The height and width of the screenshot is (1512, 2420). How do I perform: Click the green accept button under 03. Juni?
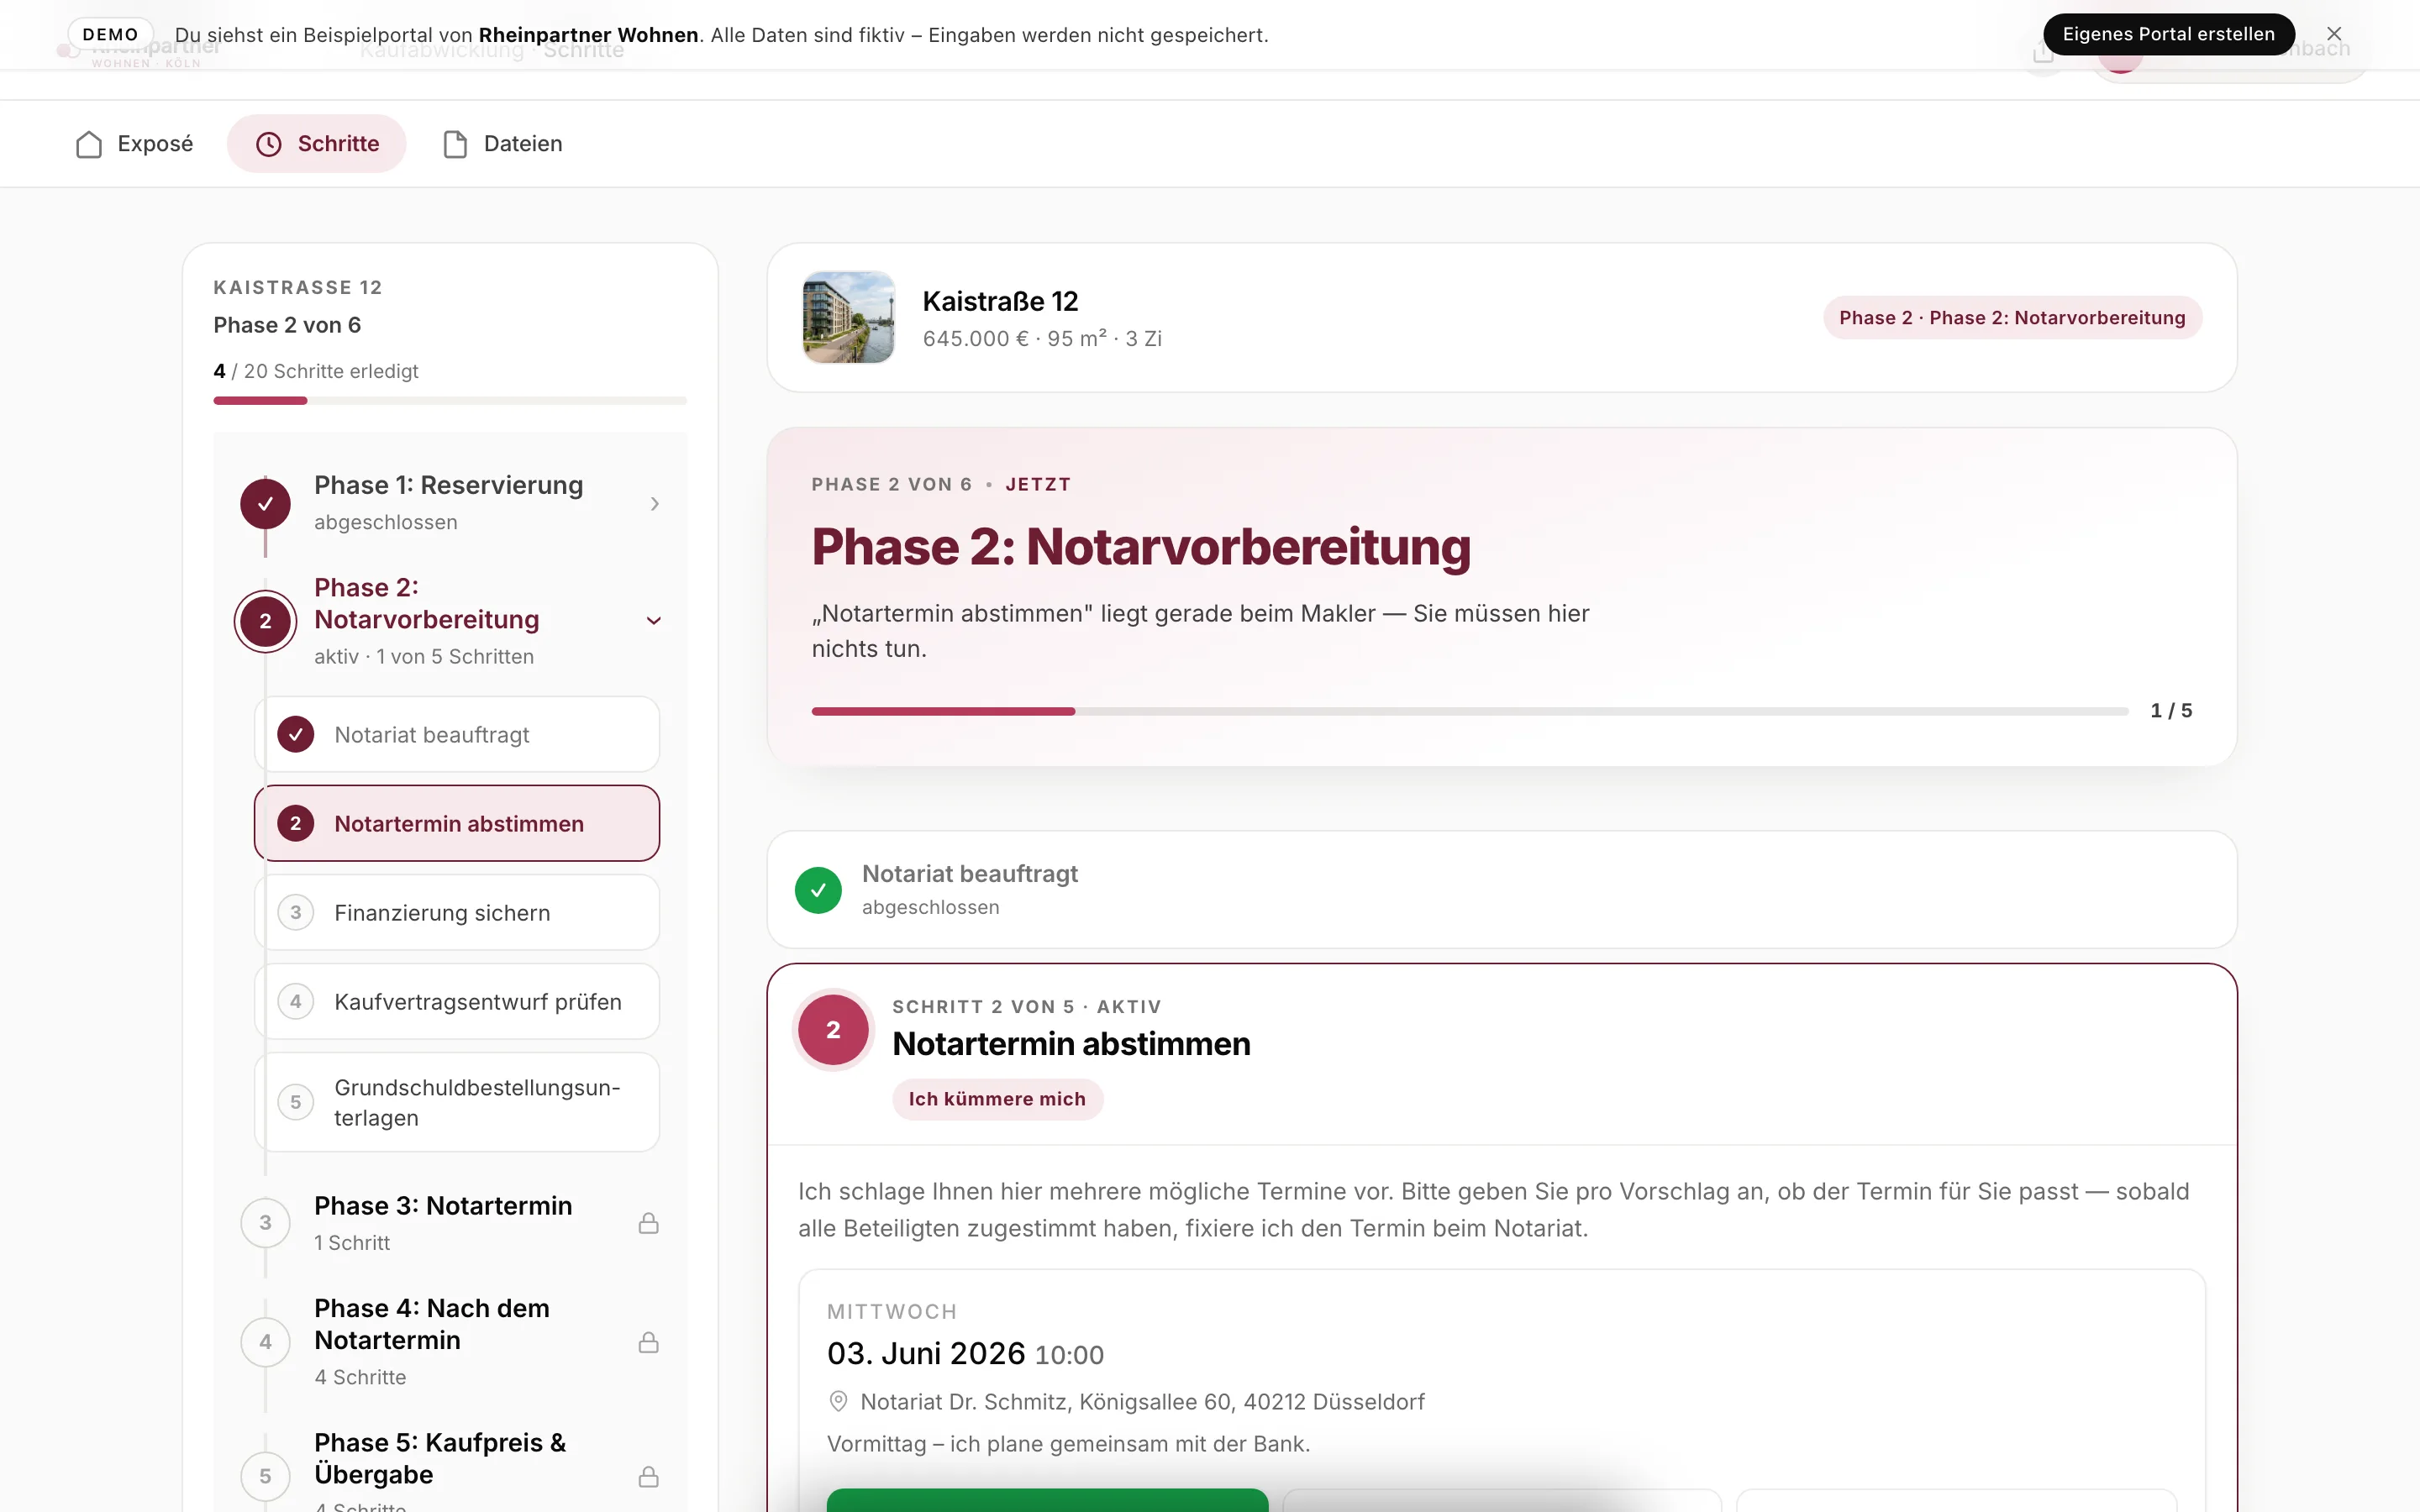[1047, 1500]
